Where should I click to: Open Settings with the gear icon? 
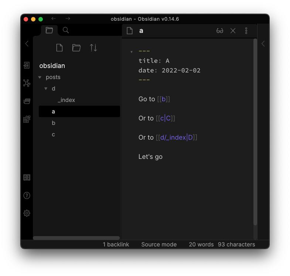27,213
